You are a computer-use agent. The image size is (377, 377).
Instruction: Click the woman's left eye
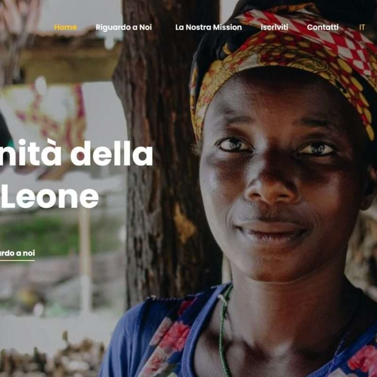click(x=317, y=149)
